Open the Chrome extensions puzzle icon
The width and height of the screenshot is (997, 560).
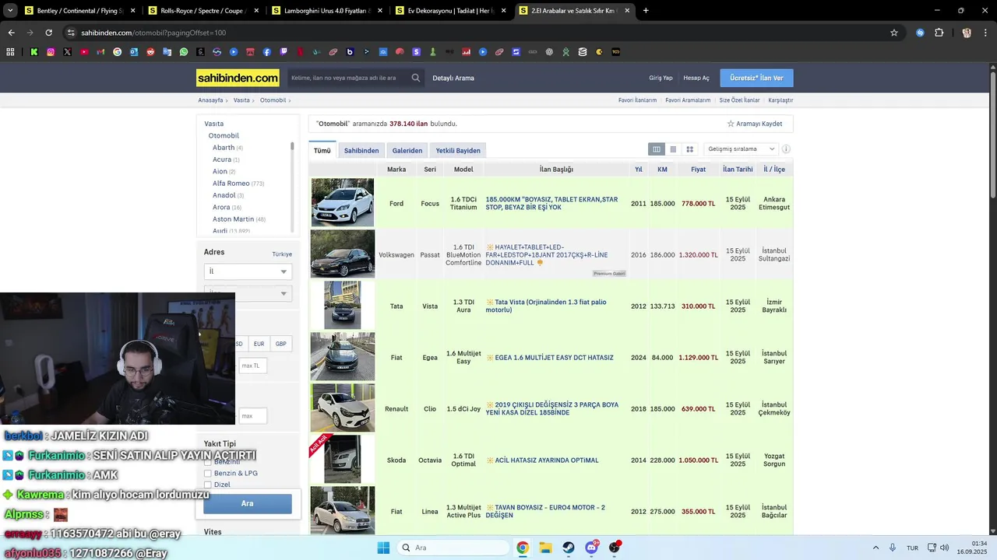939,33
